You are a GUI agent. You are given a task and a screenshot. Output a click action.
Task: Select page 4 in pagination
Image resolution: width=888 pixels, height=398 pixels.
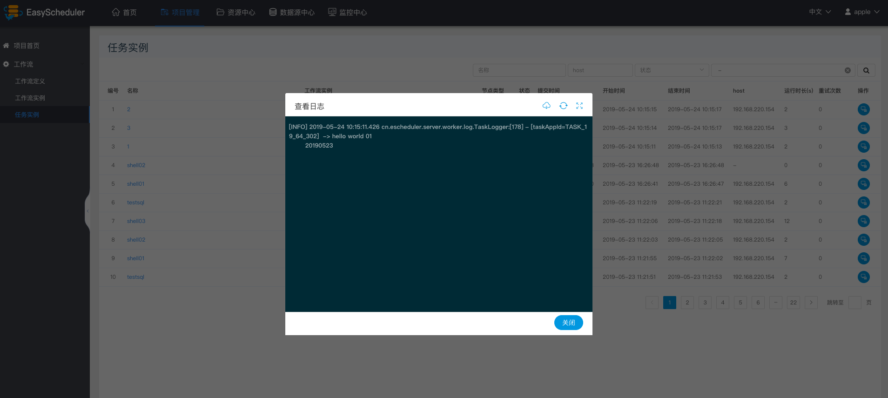tap(723, 303)
